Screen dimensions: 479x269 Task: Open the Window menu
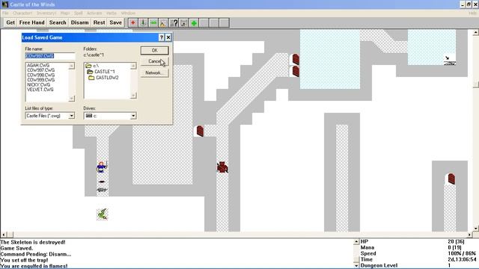click(128, 13)
